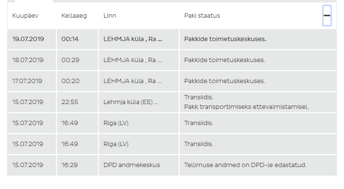
Task: Select the 17.07.2019 date cell
Action: [x=27, y=81]
